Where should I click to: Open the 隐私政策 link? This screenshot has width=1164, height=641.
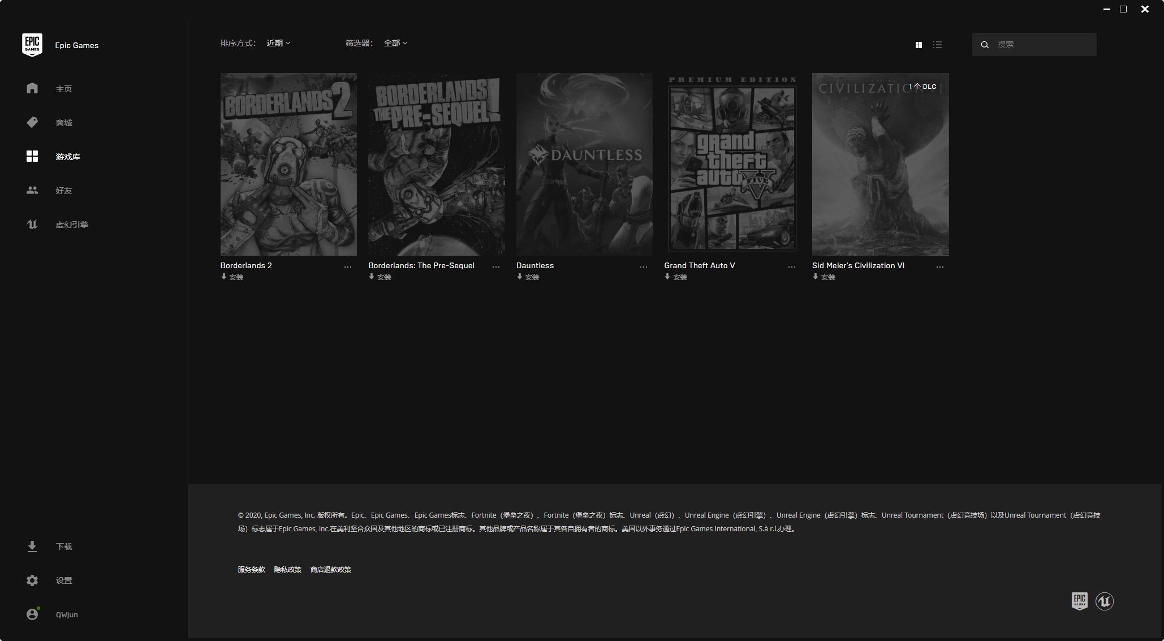[x=287, y=570]
